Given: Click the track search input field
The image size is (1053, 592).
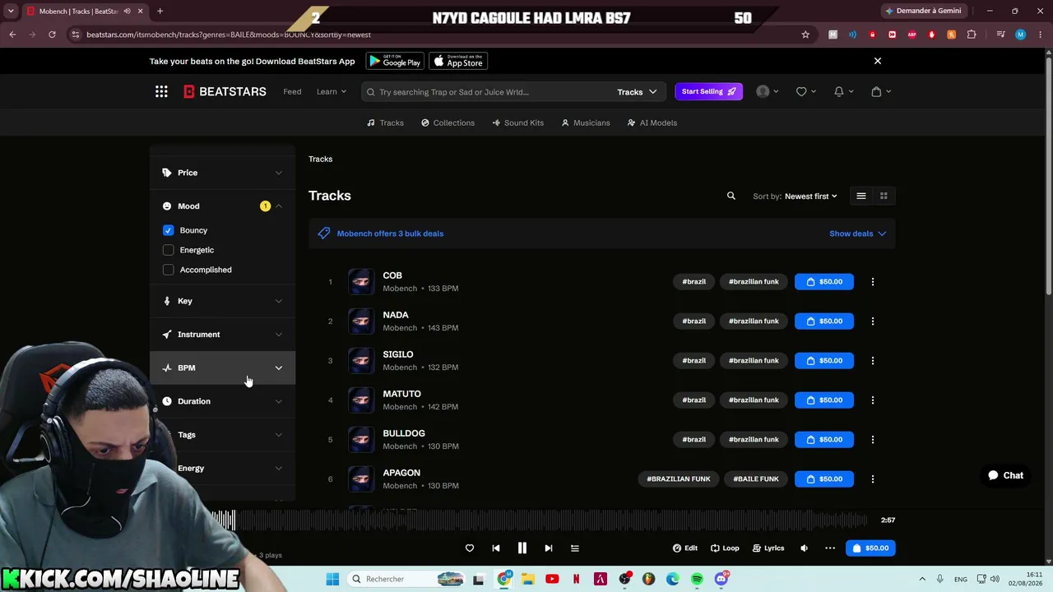Looking at the screenshot, I should click(x=488, y=92).
